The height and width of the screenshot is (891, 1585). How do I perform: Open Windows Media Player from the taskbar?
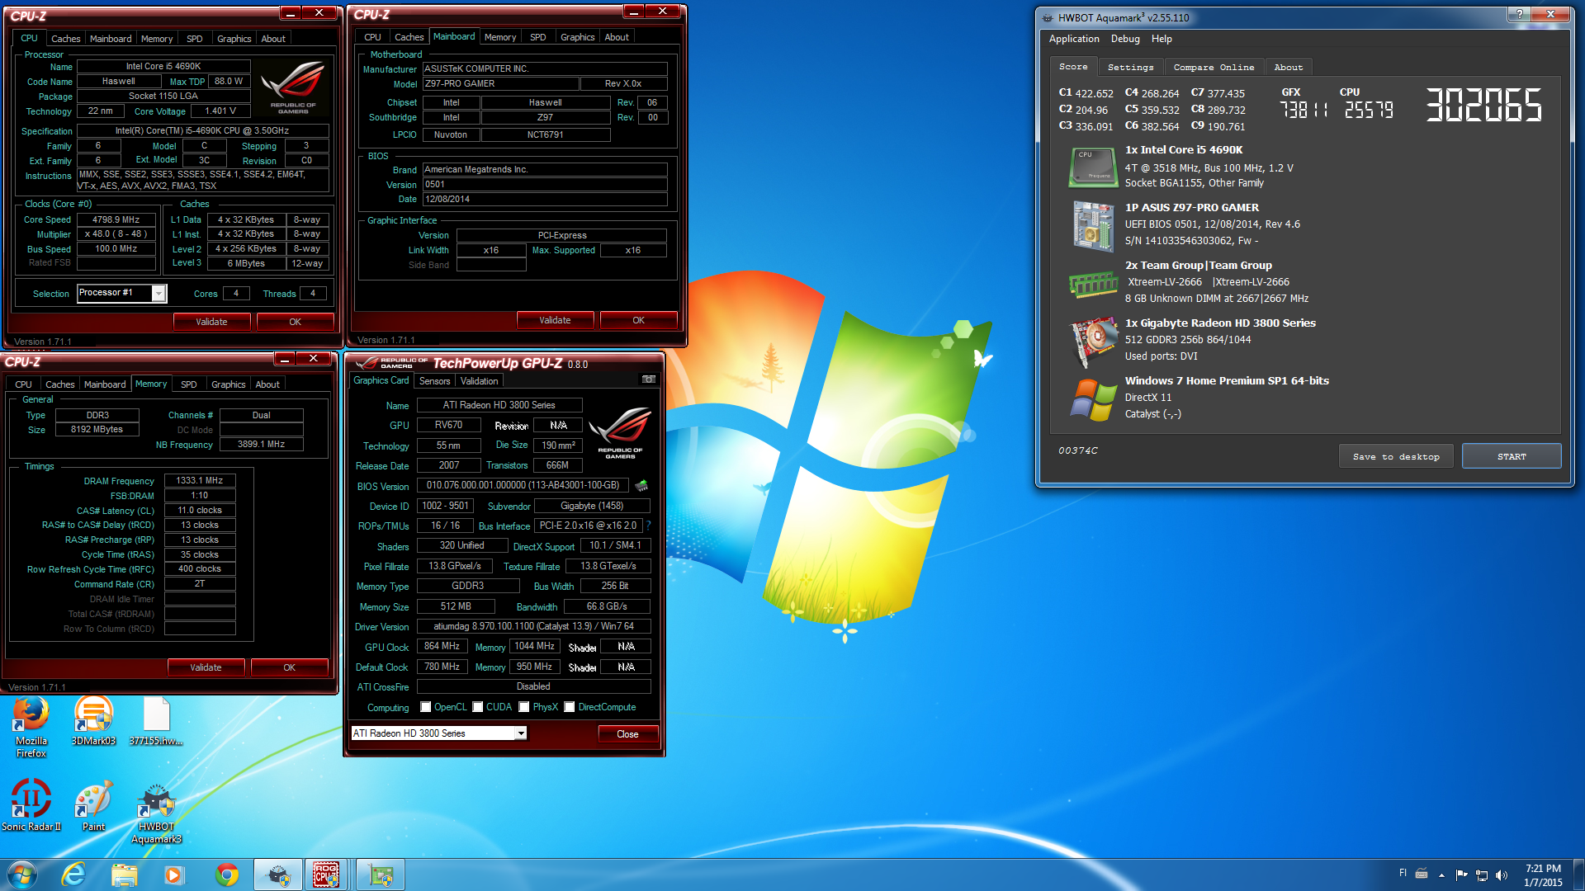coord(174,874)
